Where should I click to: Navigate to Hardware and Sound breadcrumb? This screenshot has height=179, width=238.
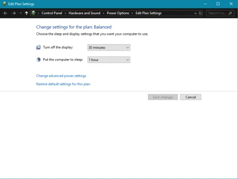[x=84, y=13]
